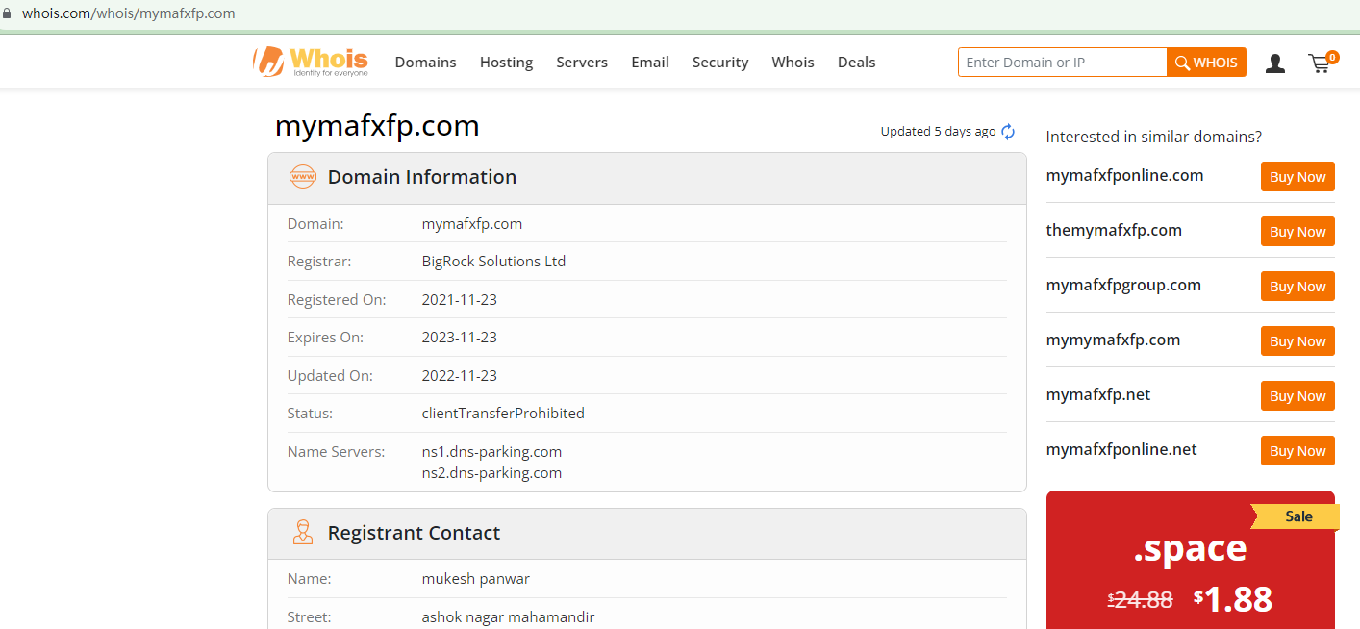Select the registrar BigRock Solutions Ltd

point(493,262)
